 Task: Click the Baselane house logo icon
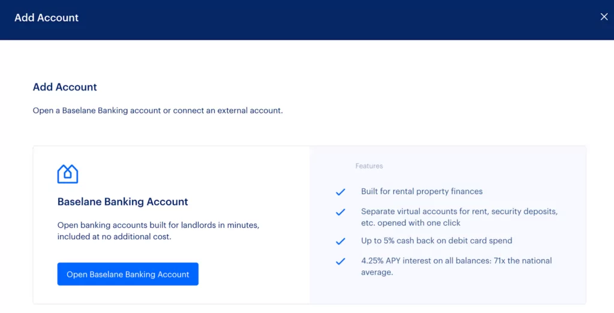pyautogui.click(x=68, y=173)
